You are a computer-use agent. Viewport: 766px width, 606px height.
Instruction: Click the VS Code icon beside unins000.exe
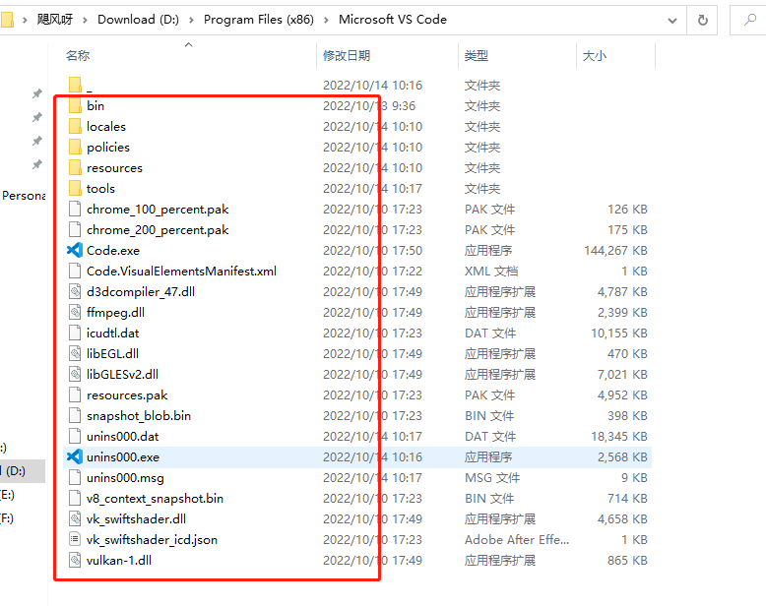[75, 456]
